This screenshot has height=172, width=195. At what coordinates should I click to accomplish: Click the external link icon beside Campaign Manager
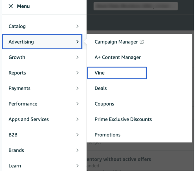point(142,42)
